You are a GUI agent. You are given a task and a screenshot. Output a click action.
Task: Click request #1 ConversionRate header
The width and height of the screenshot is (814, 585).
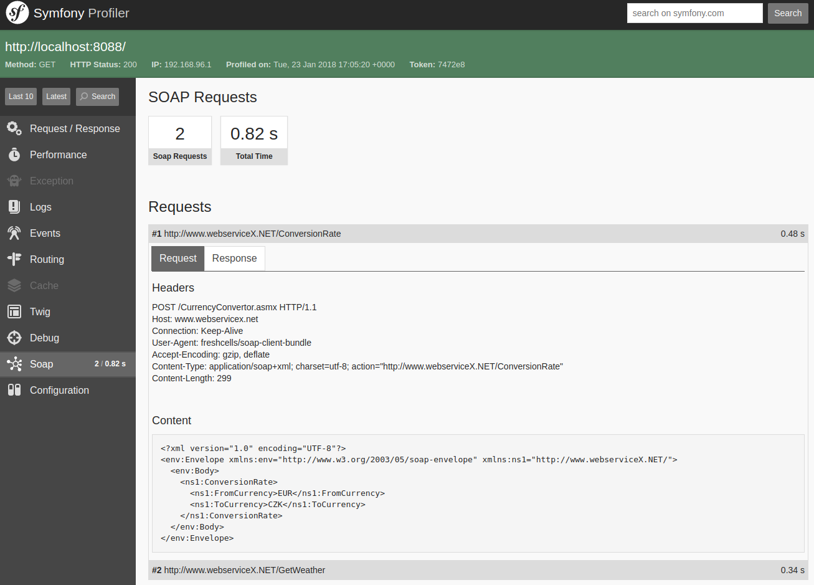pos(478,234)
